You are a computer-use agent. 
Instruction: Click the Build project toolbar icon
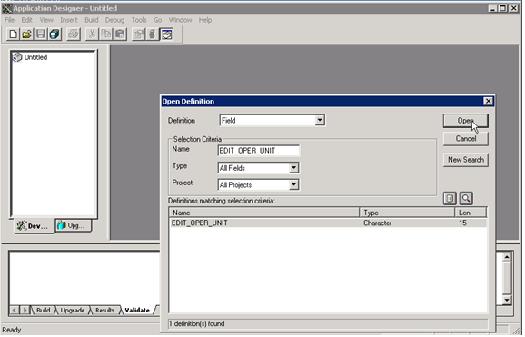click(153, 35)
